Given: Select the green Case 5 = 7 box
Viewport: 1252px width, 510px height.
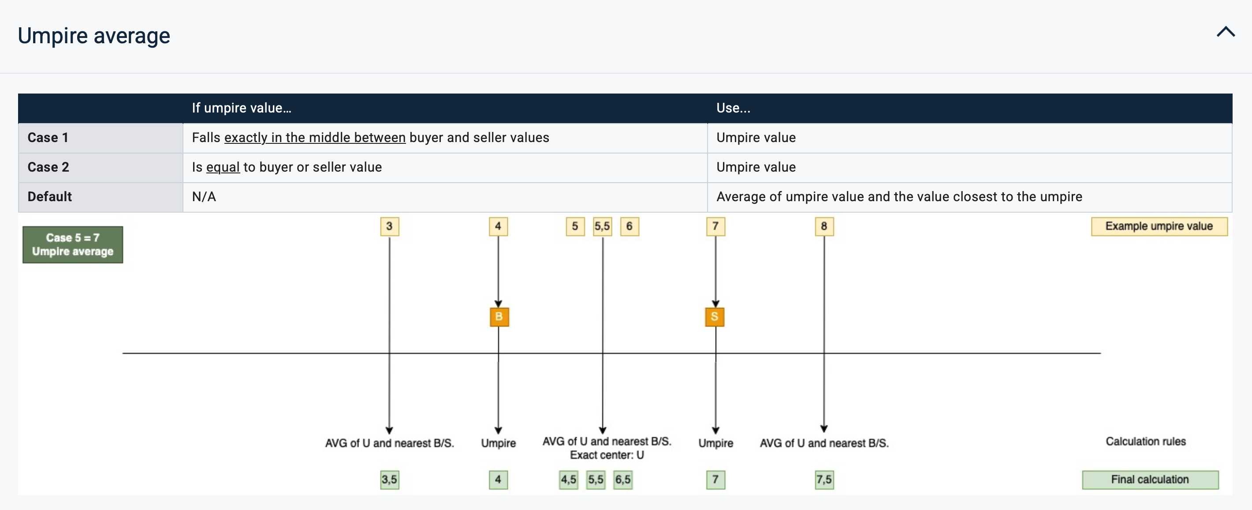Looking at the screenshot, I should click(73, 244).
